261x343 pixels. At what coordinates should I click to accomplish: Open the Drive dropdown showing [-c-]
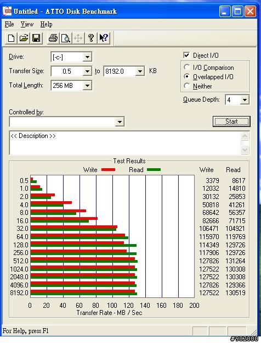[87, 57]
